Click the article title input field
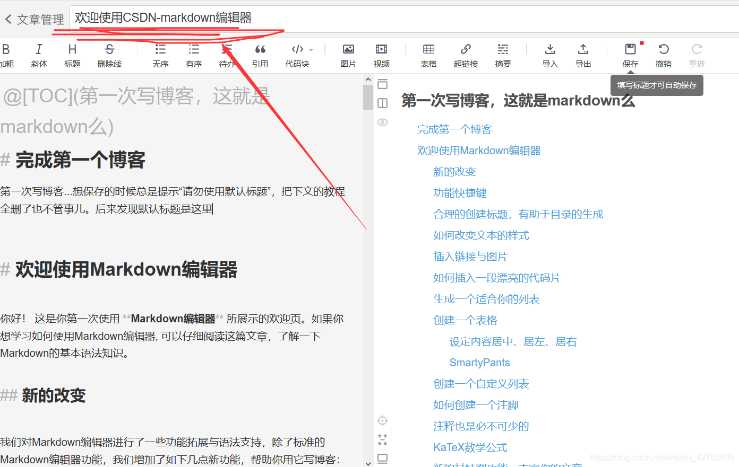This screenshot has height=467, width=739. tap(404, 19)
